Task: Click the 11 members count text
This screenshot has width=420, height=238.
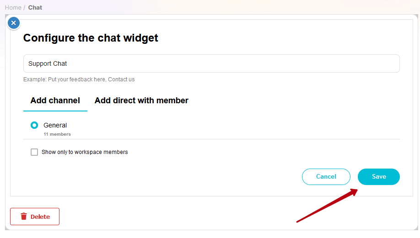Action: click(57, 134)
